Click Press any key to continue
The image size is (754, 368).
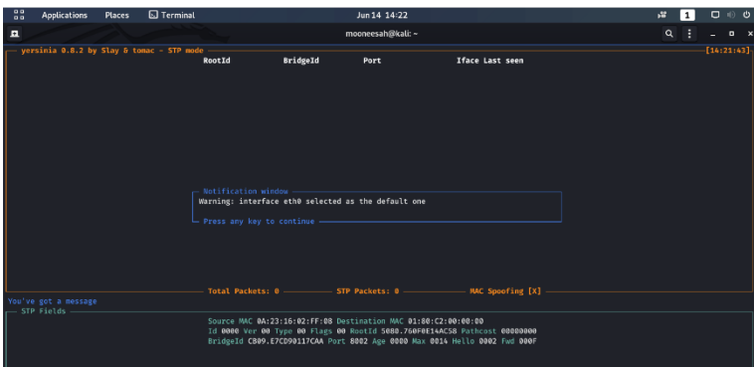click(259, 221)
